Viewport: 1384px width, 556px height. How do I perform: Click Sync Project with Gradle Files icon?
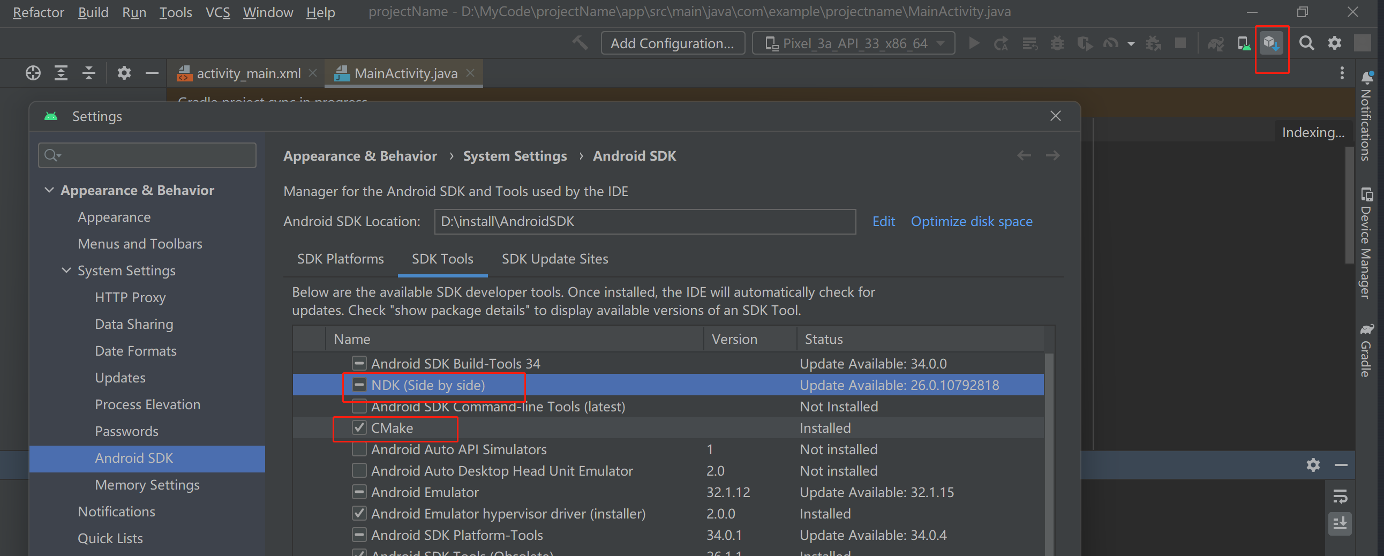click(x=1215, y=43)
